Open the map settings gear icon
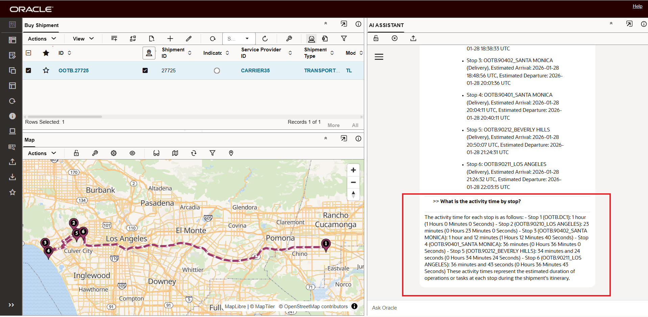 click(x=114, y=153)
